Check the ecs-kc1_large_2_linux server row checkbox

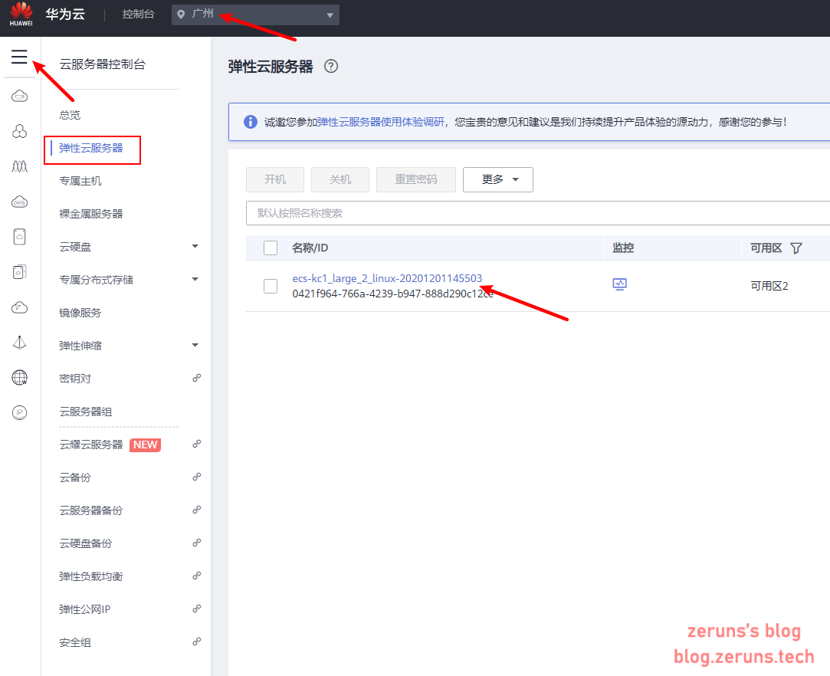point(271,286)
